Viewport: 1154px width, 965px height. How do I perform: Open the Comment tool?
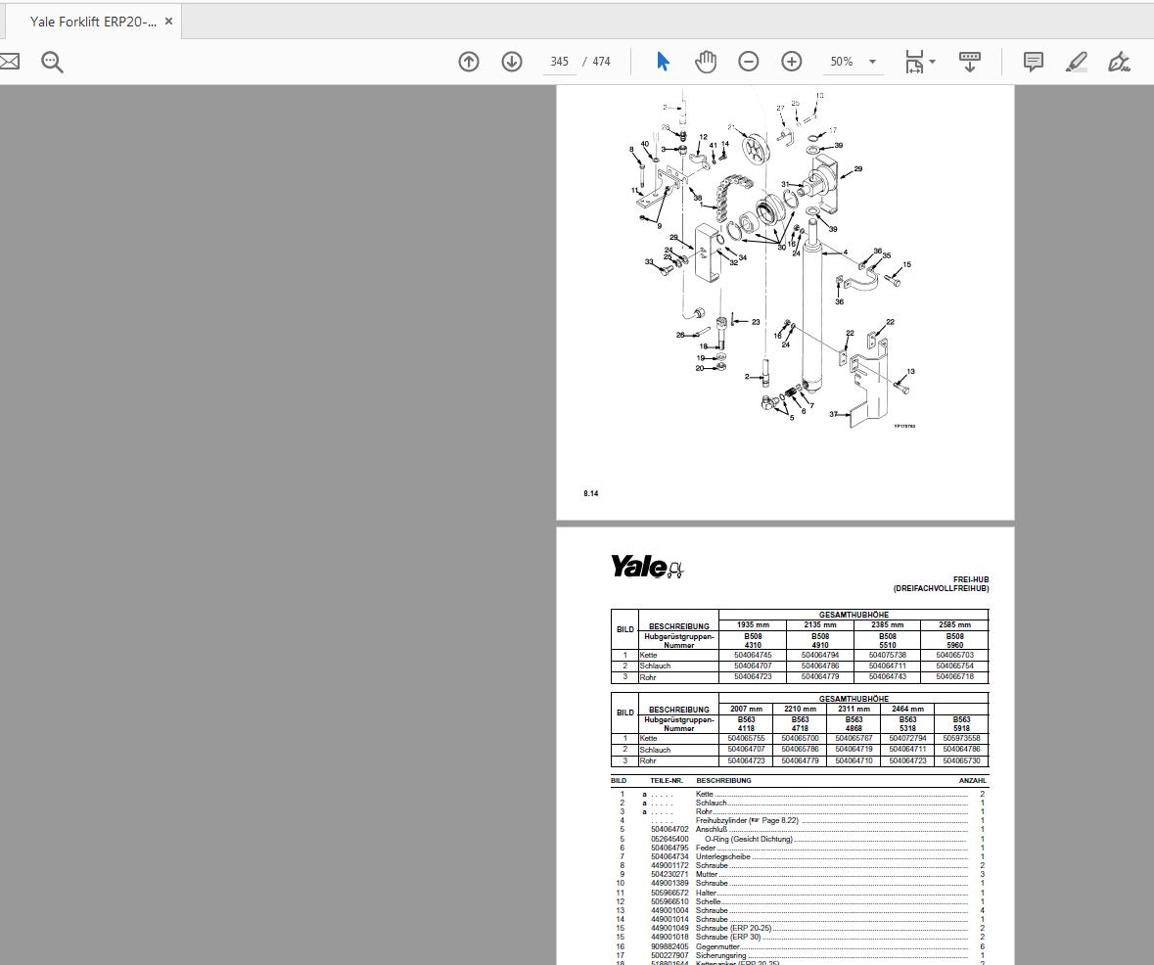[x=1033, y=61]
